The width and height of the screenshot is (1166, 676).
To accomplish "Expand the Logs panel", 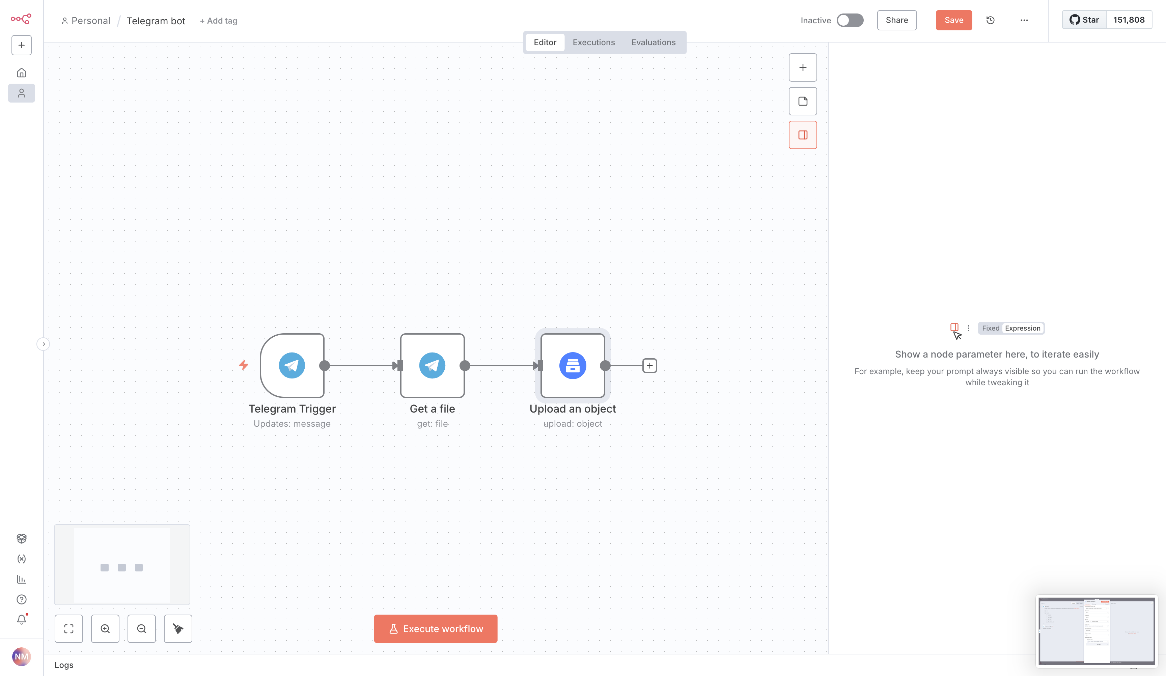I will click(x=64, y=665).
